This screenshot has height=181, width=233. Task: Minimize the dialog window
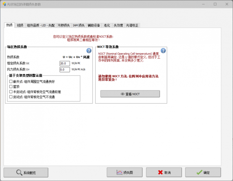[204, 4]
